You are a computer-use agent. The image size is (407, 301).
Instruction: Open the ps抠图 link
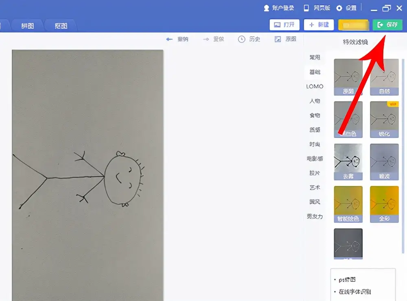click(349, 279)
